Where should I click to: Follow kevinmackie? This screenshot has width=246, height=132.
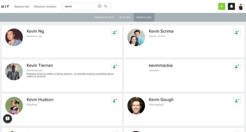pos(237,66)
